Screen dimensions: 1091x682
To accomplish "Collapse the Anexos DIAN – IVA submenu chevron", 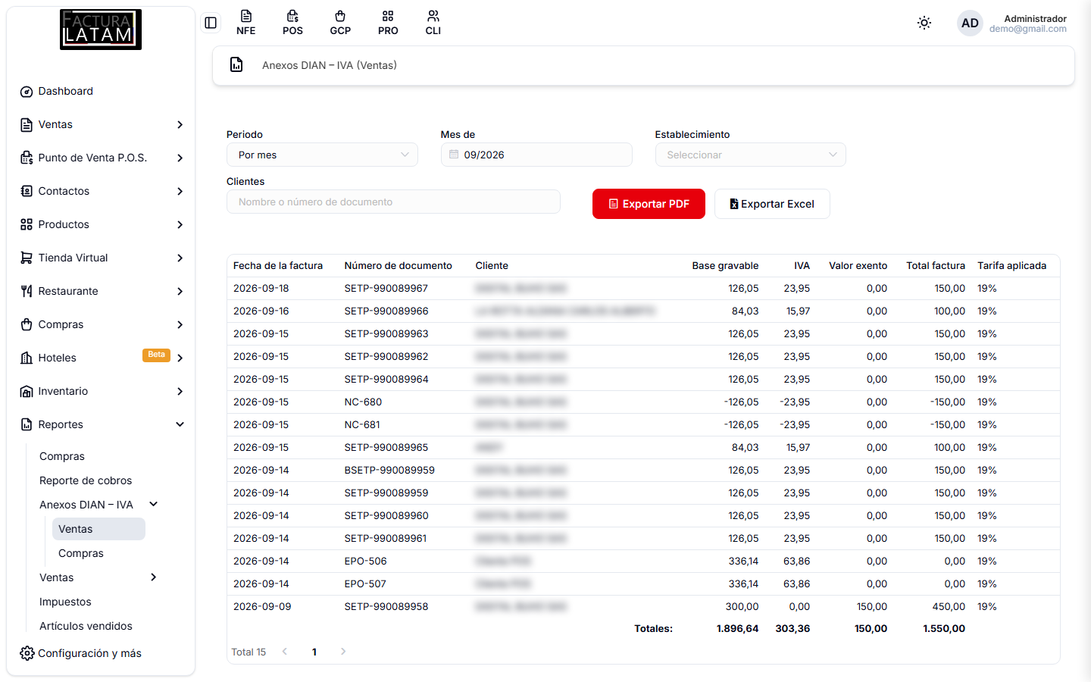I will [x=153, y=504].
